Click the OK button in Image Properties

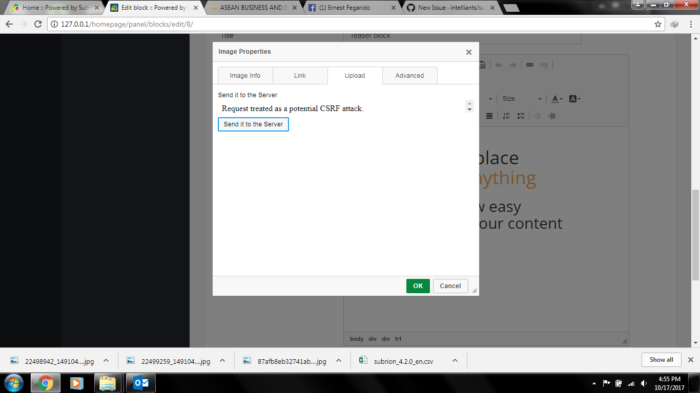point(418,286)
